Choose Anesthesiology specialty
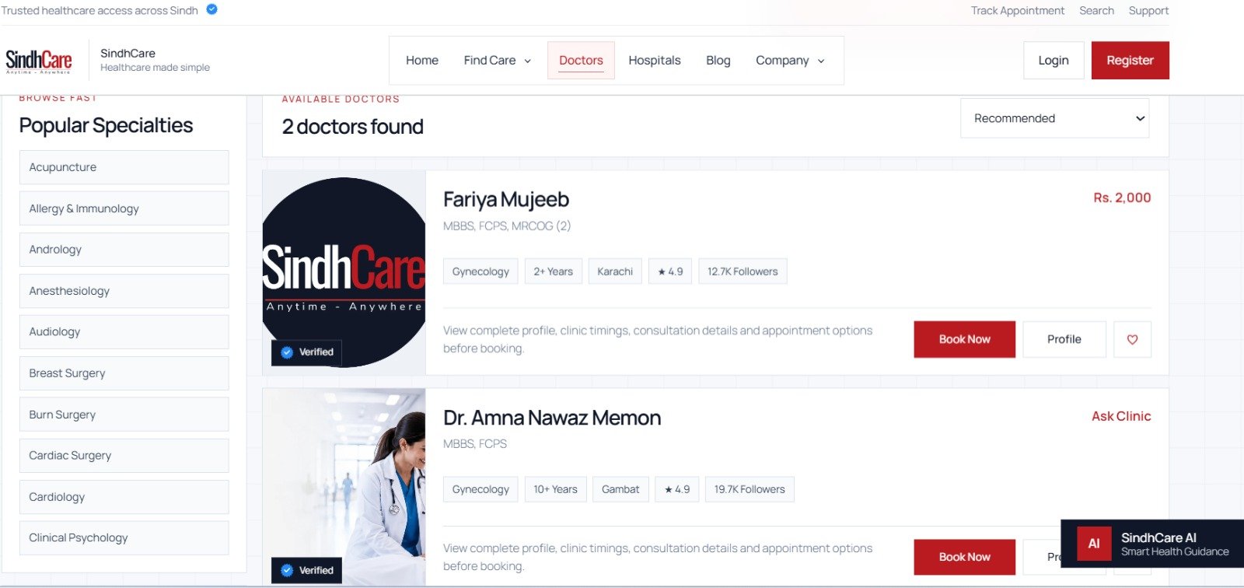 pyautogui.click(x=124, y=291)
